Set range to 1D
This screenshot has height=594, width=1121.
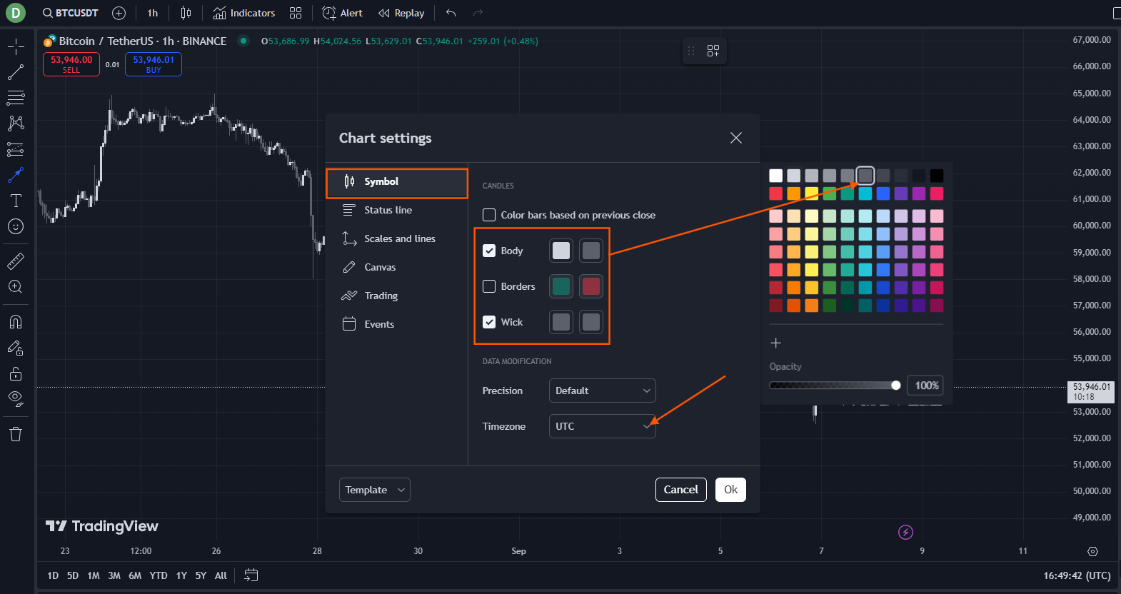53,575
